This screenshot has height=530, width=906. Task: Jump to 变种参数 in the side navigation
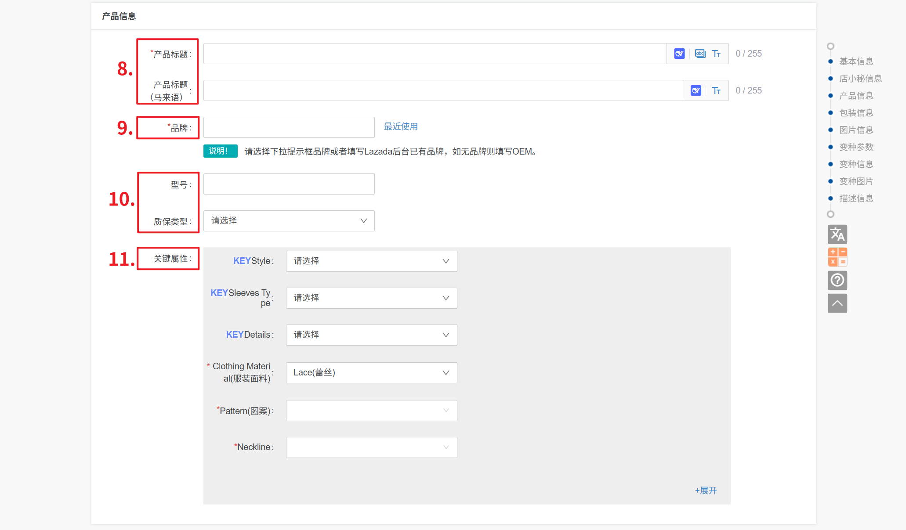(856, 147)
